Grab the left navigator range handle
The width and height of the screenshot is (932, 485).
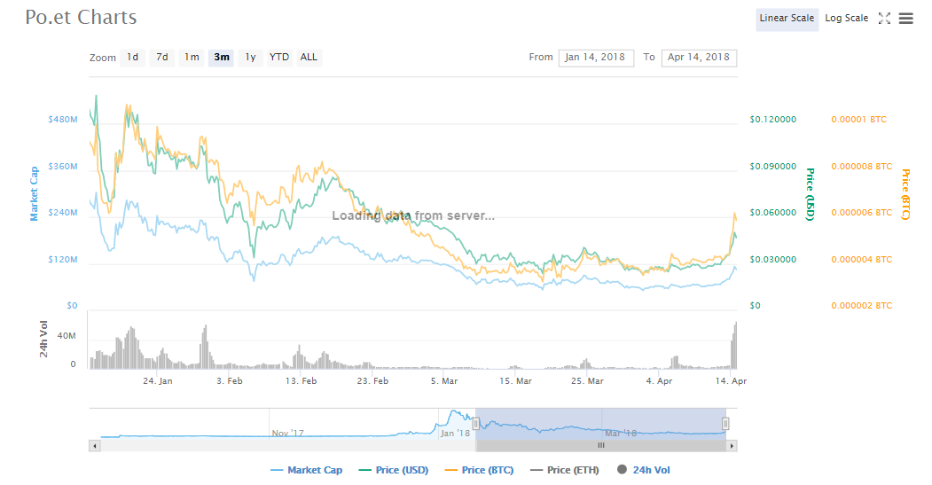tap(476, 424)
